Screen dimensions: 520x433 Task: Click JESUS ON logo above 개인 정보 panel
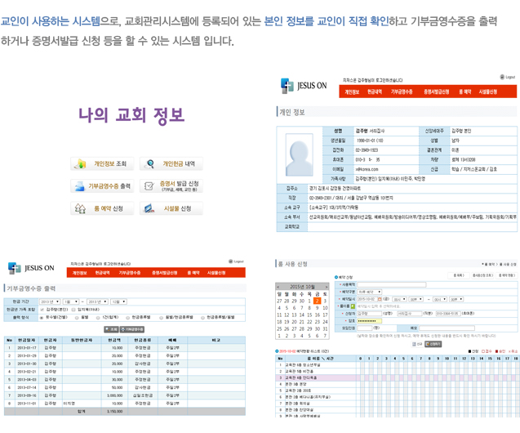point(304,86)
